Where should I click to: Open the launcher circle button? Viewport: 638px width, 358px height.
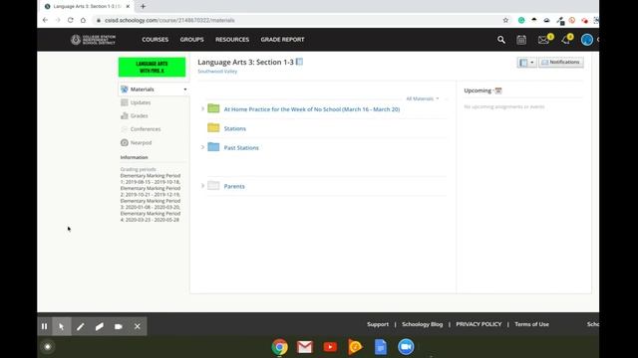tap(48, 347)
